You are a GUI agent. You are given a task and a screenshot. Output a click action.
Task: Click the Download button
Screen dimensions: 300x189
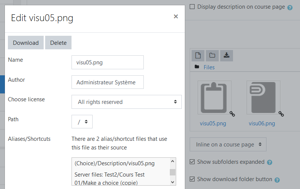26,43
